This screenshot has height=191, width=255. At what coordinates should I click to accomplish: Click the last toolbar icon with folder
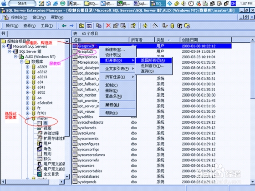[x=187, y=25]
